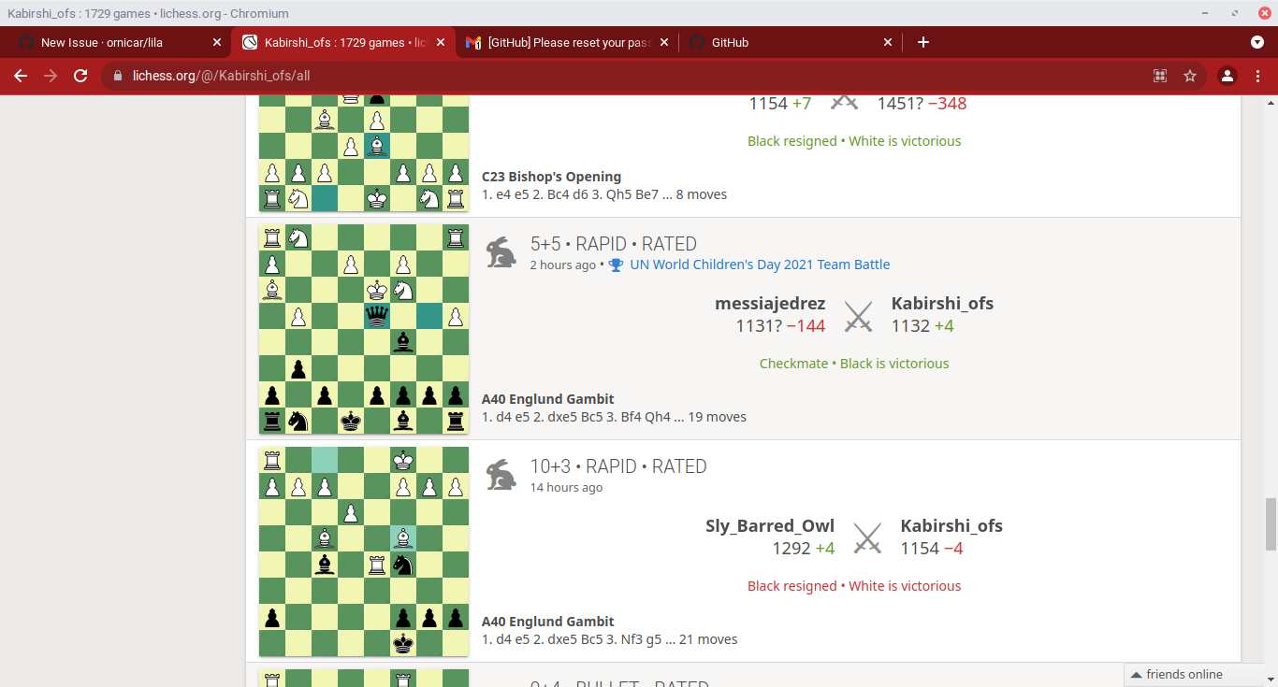Open the Chromium three-dot menu
This screenshot has width=1278, height=687.
pos(1258,76)
